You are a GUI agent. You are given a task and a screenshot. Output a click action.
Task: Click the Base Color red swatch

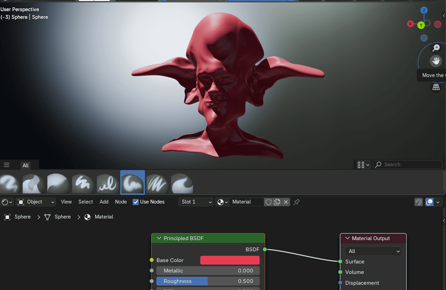pyautogui.click(x=230, y=260)
